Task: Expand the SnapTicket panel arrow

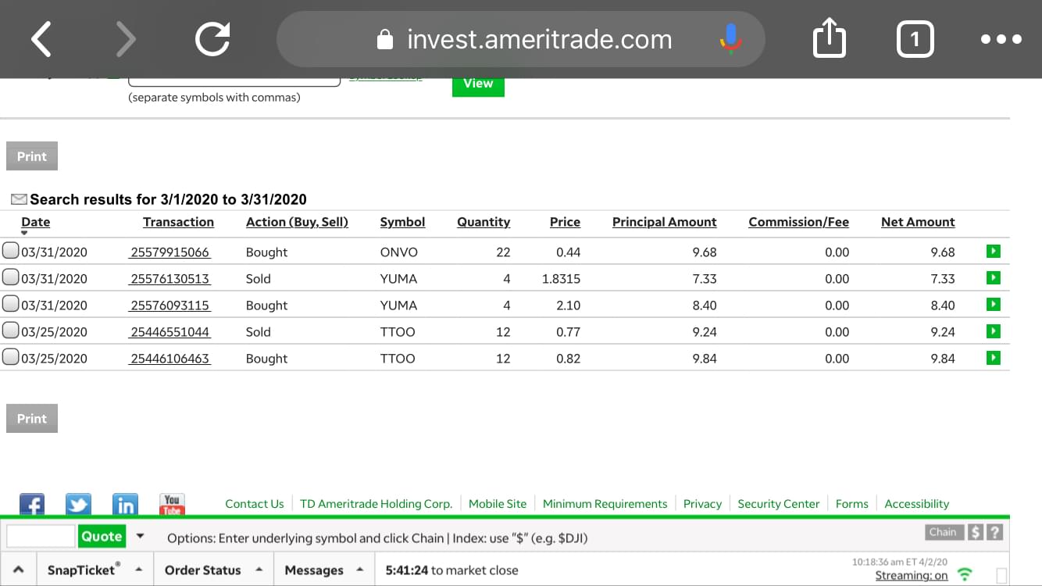Action: point(138,570)
